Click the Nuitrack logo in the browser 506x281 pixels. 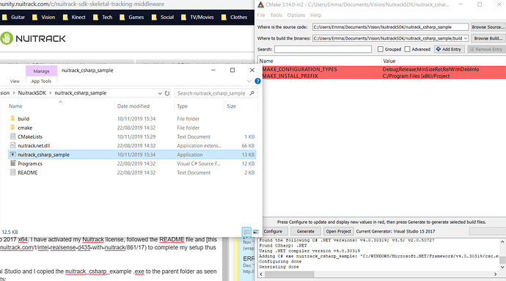(x=32, y=38)
